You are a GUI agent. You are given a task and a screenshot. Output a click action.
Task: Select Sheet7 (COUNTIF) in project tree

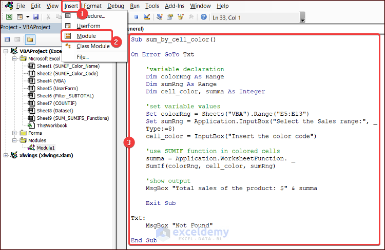(56, 103)
